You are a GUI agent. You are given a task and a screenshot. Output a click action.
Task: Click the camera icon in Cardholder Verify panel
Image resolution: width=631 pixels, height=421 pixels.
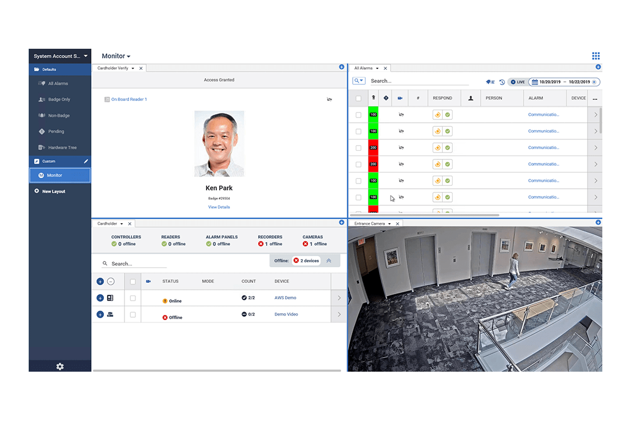(x=329, y=100)
